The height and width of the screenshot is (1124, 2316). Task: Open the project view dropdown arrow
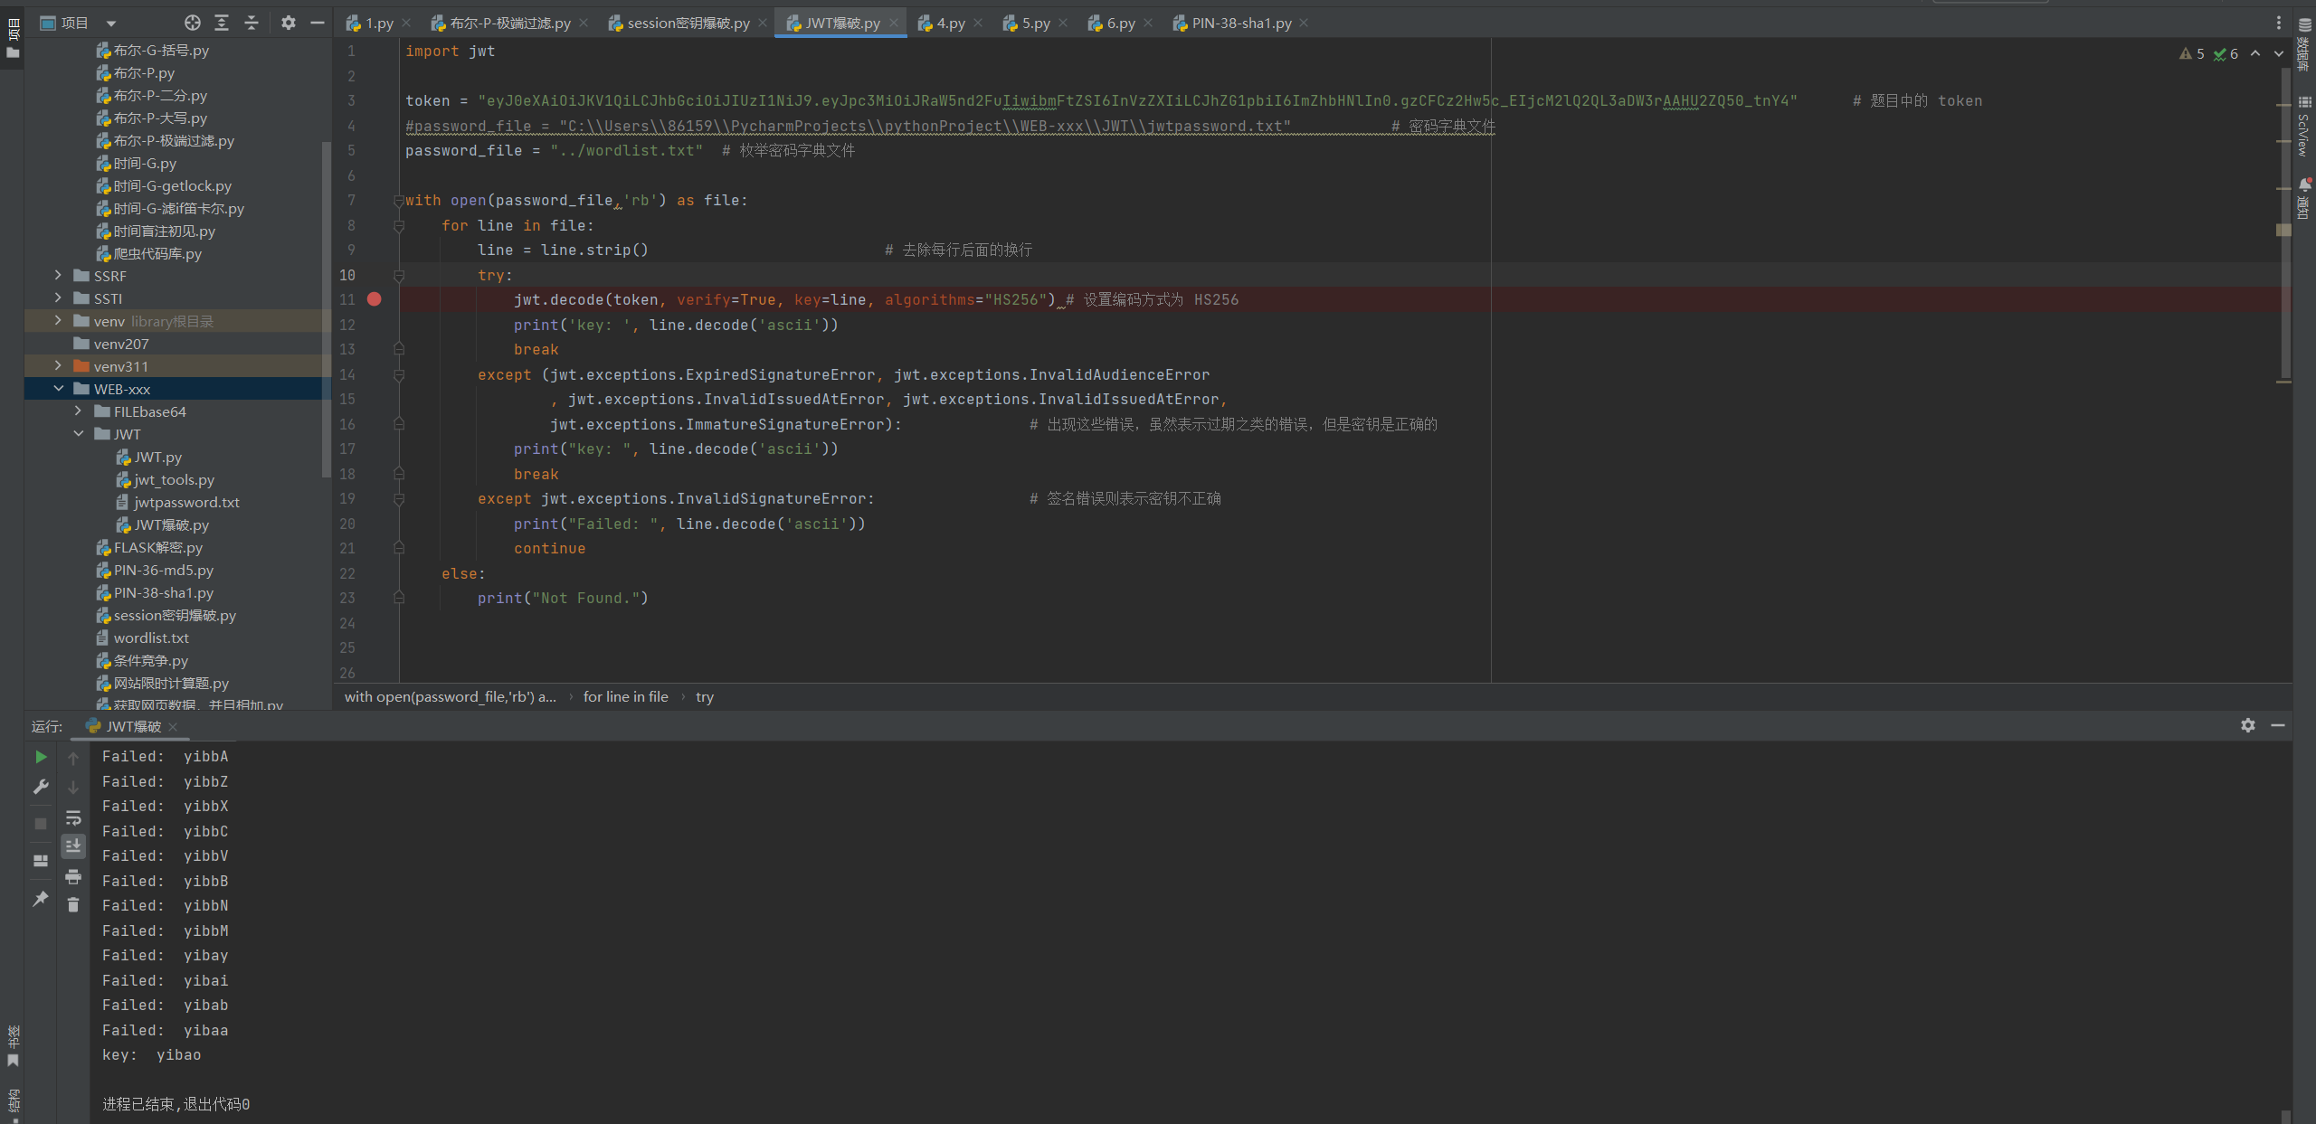point(110,24)
